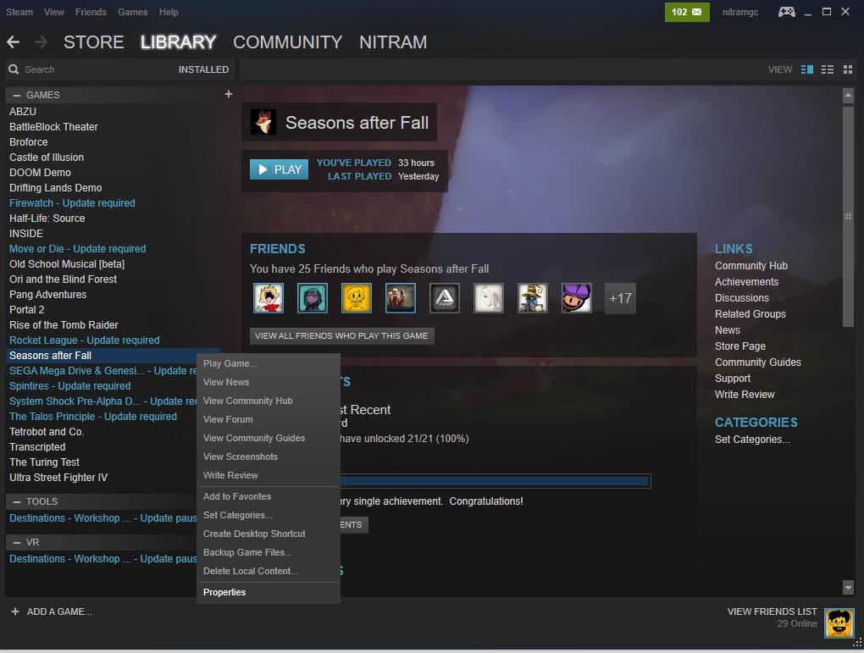Image resolution: width=864 pixels, height=653 pixels.
Task: Open the green 102 notifications inbox
Action: [x=687, y=12]
